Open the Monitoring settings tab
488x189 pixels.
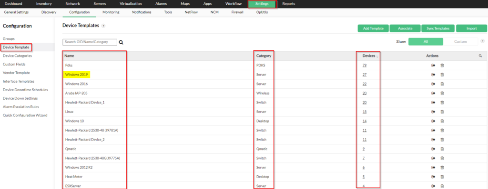pyautogui.click(x=111, y=12)
